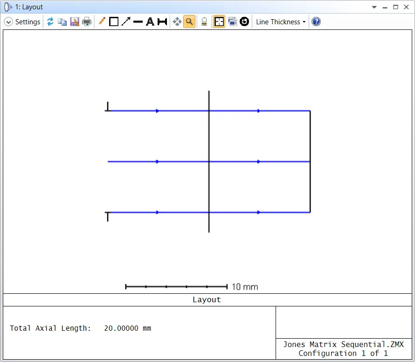
Task: Pick the arrow annotation tool
Action: pos(126,21)
